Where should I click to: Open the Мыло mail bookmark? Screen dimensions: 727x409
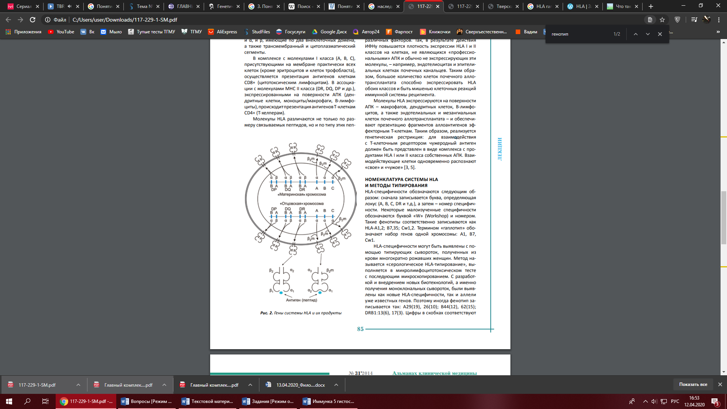pos(111,32)
